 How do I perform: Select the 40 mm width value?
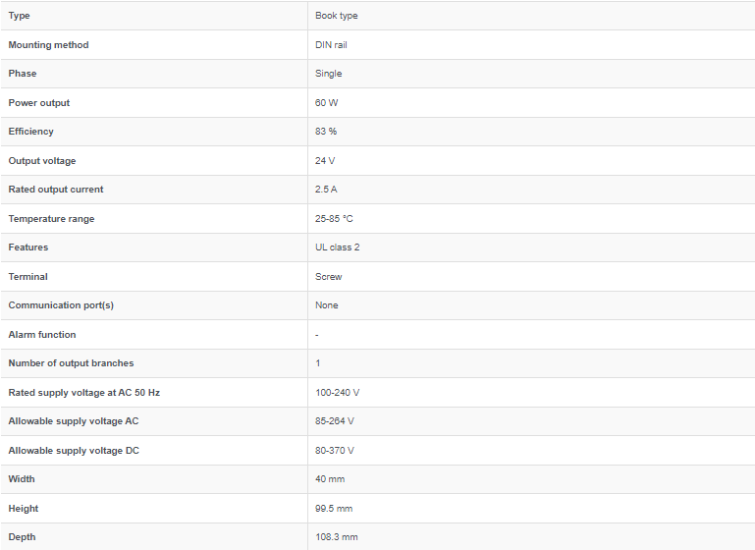coord(330,479)
